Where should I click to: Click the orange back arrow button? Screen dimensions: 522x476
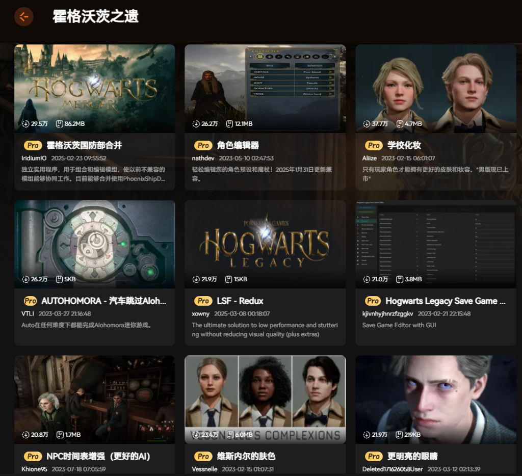[x=23, y=17]
